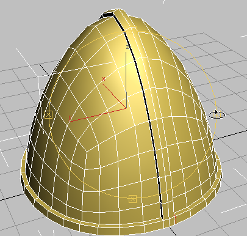
Task: Click the five-edge pole vertex on the dome front
Action: pos(87,151)
